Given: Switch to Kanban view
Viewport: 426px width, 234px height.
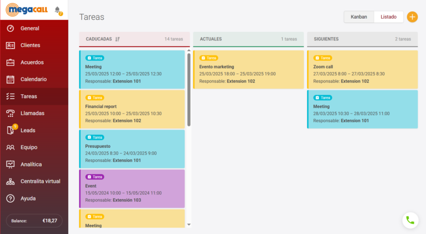Looking at the screenshot, I should pyautogui.click(x=359, y=17).
